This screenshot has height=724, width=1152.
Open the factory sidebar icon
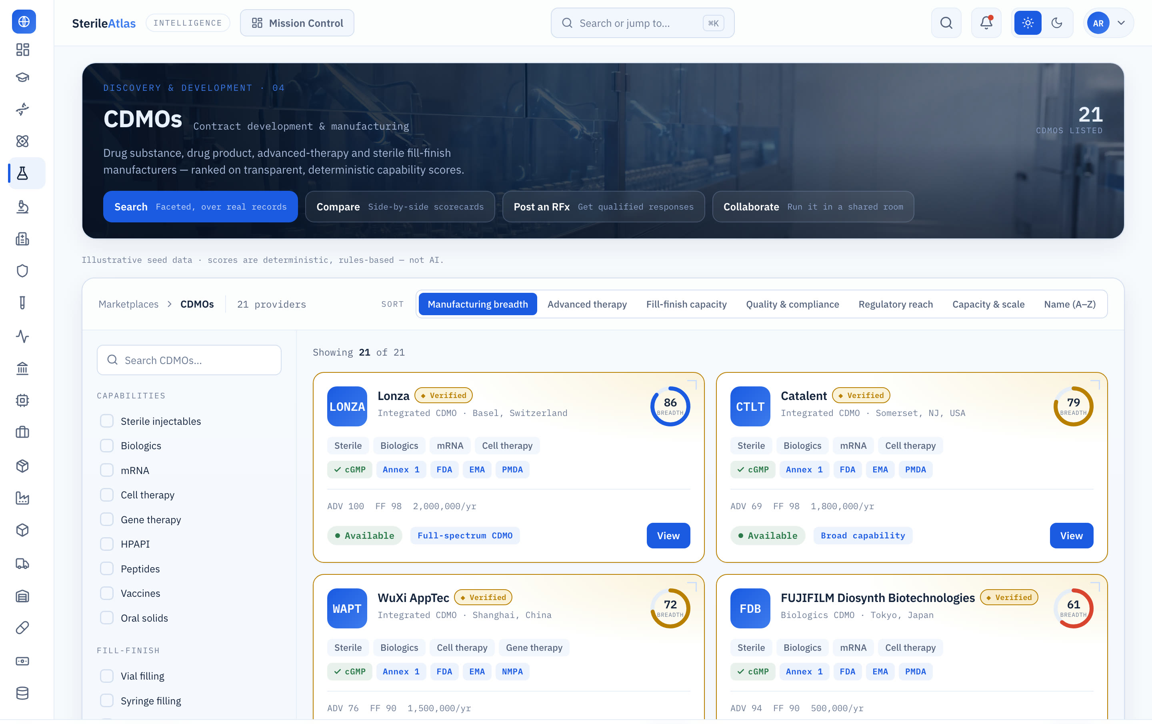click(x=22, y=498)
